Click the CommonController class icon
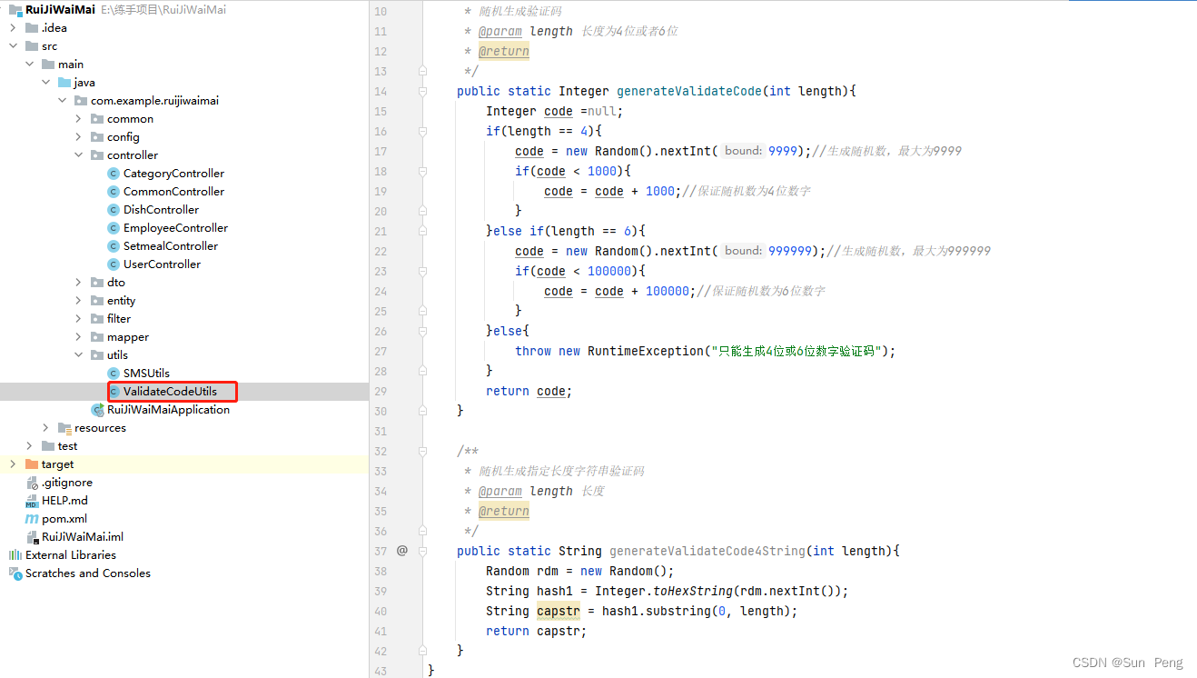Viewport: 1197px width, 678px height. click(114, 192)
